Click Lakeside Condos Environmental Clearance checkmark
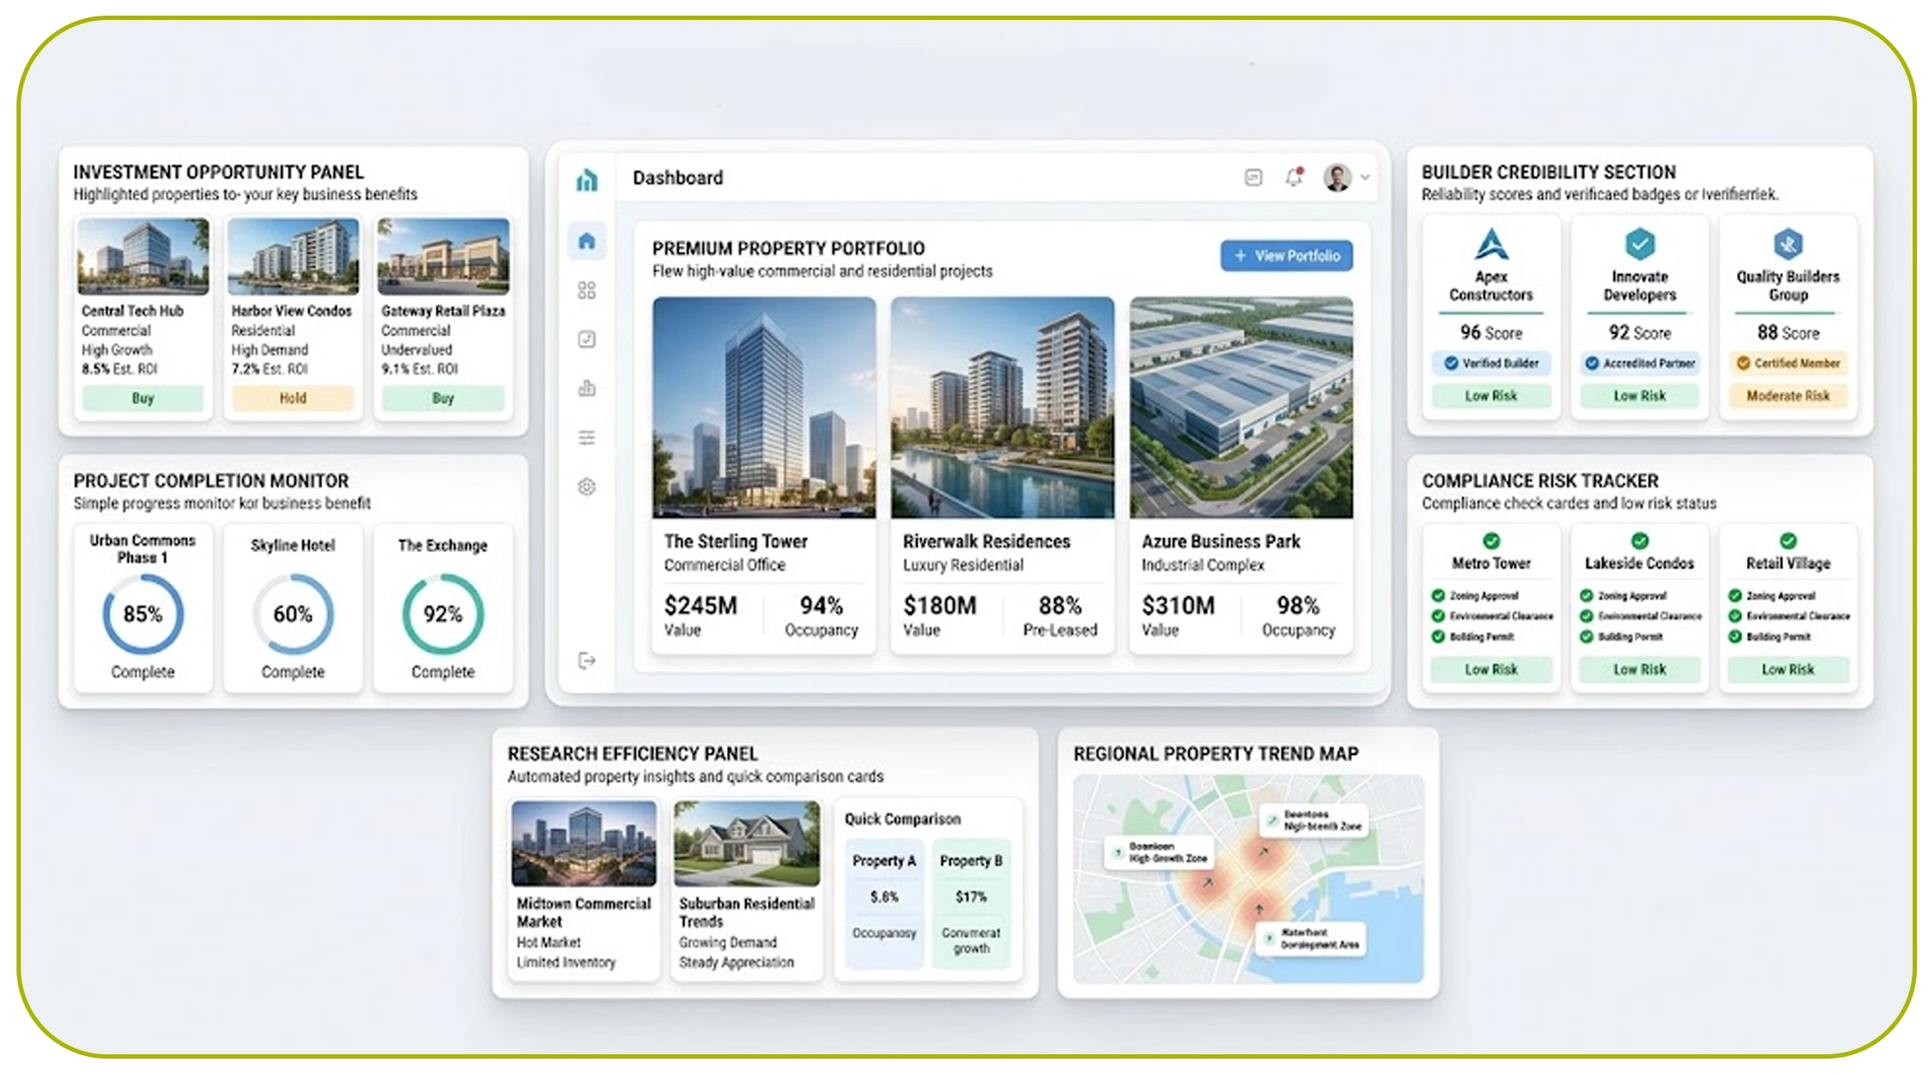 1587,616
